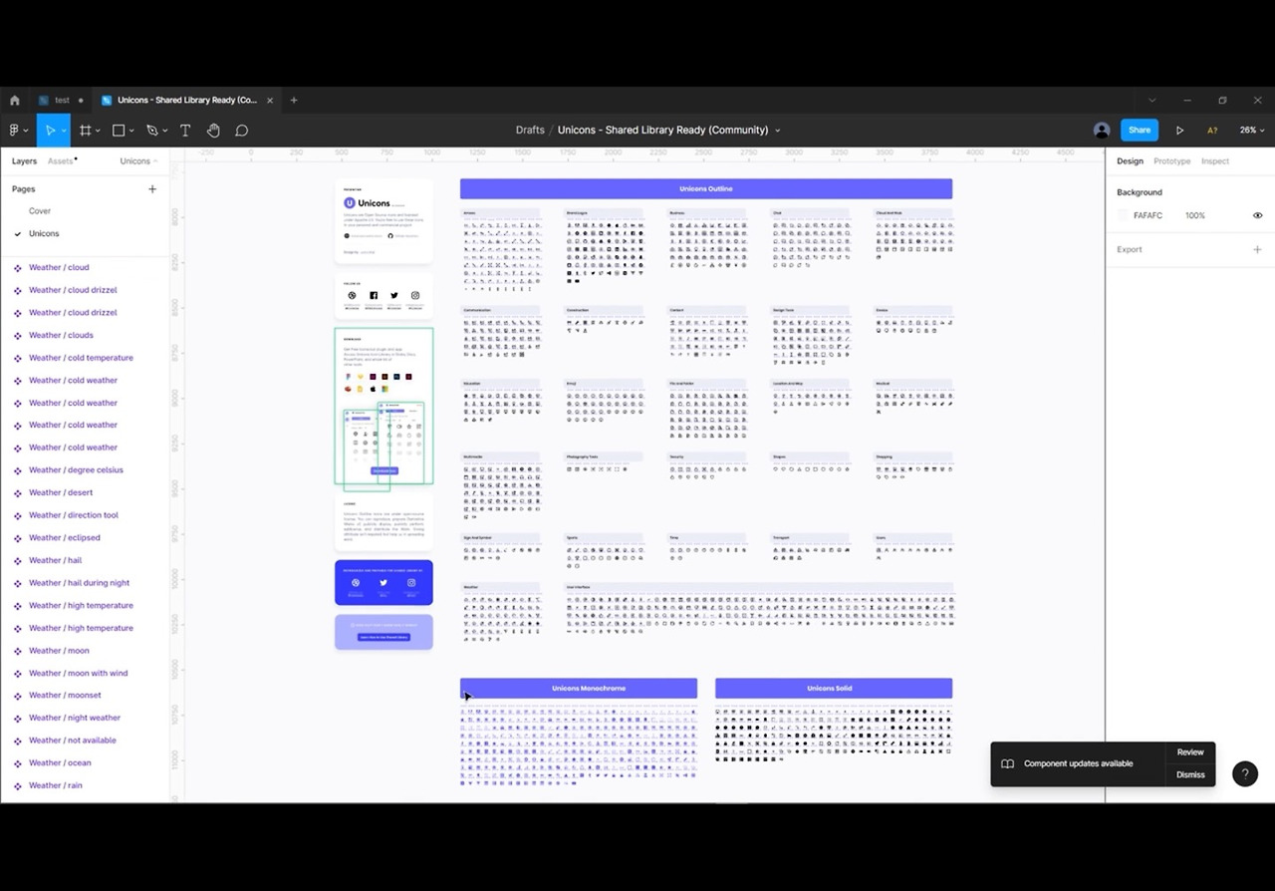
Task: Expand the shape tools dropdown arrow
Action: click(131, 131)
